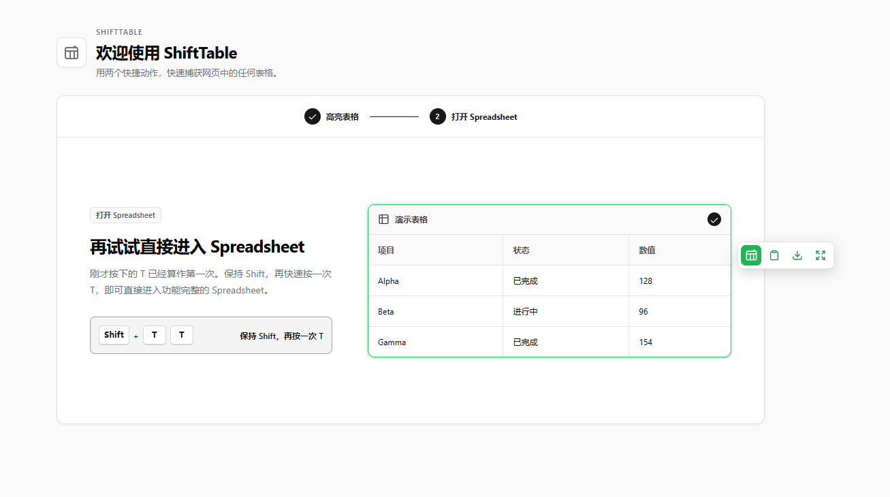The width and height of the screenshot is (890, 497).
Task: Click the ShiftTable logo icon
Action: coord(71,52)
